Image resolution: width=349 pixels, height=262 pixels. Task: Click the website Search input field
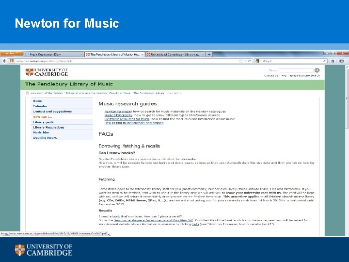click(296, 70)
